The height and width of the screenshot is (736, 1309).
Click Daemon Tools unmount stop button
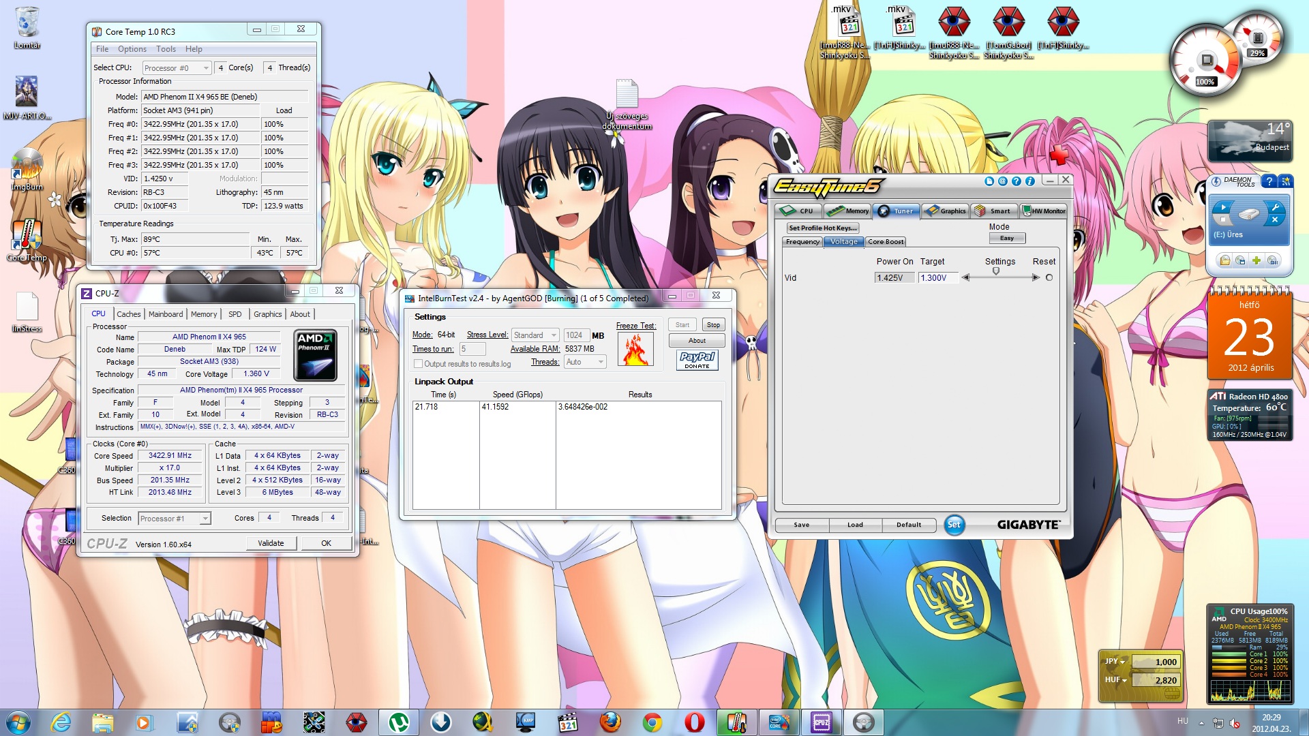coord(1223,220)
